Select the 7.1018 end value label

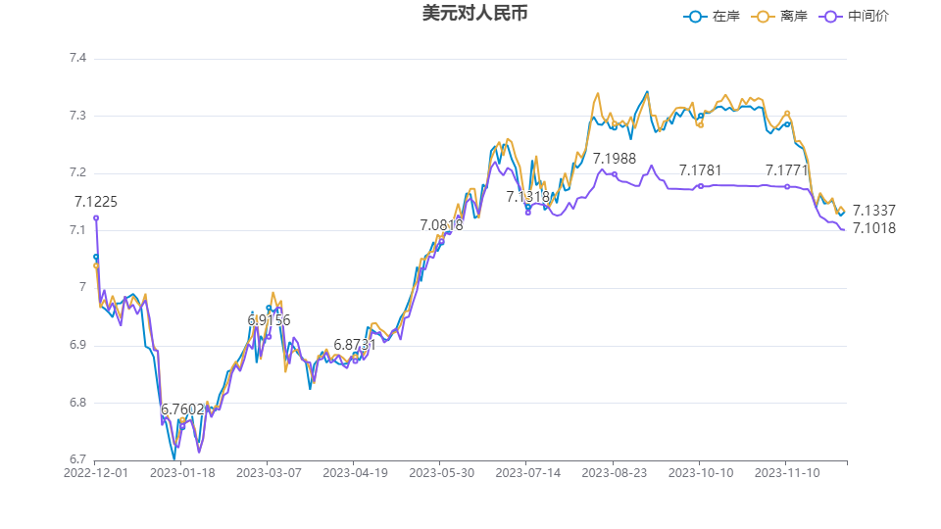point(874,228)
